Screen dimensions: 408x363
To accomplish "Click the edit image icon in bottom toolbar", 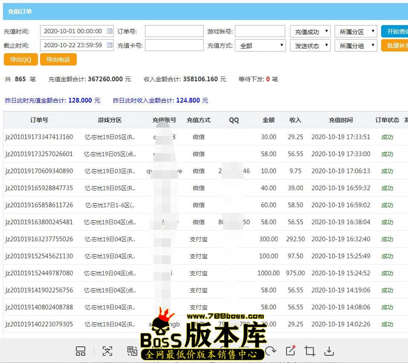I will coord(290,351).
